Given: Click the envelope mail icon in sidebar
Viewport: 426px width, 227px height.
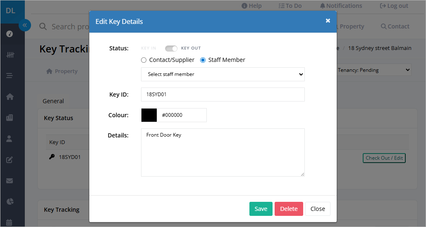Looking at the screenshot, I should pos(10,181).
